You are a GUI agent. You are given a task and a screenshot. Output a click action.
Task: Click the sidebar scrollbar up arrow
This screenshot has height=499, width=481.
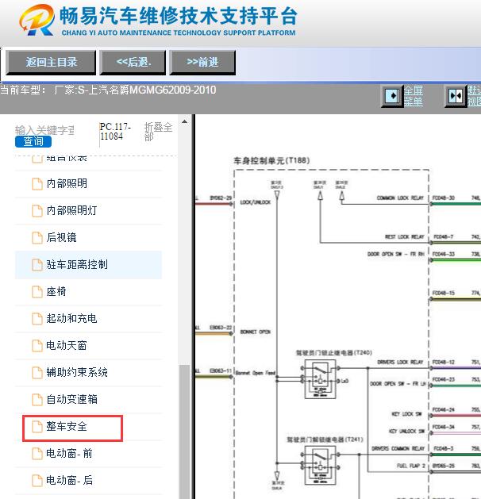coord(184,121)
